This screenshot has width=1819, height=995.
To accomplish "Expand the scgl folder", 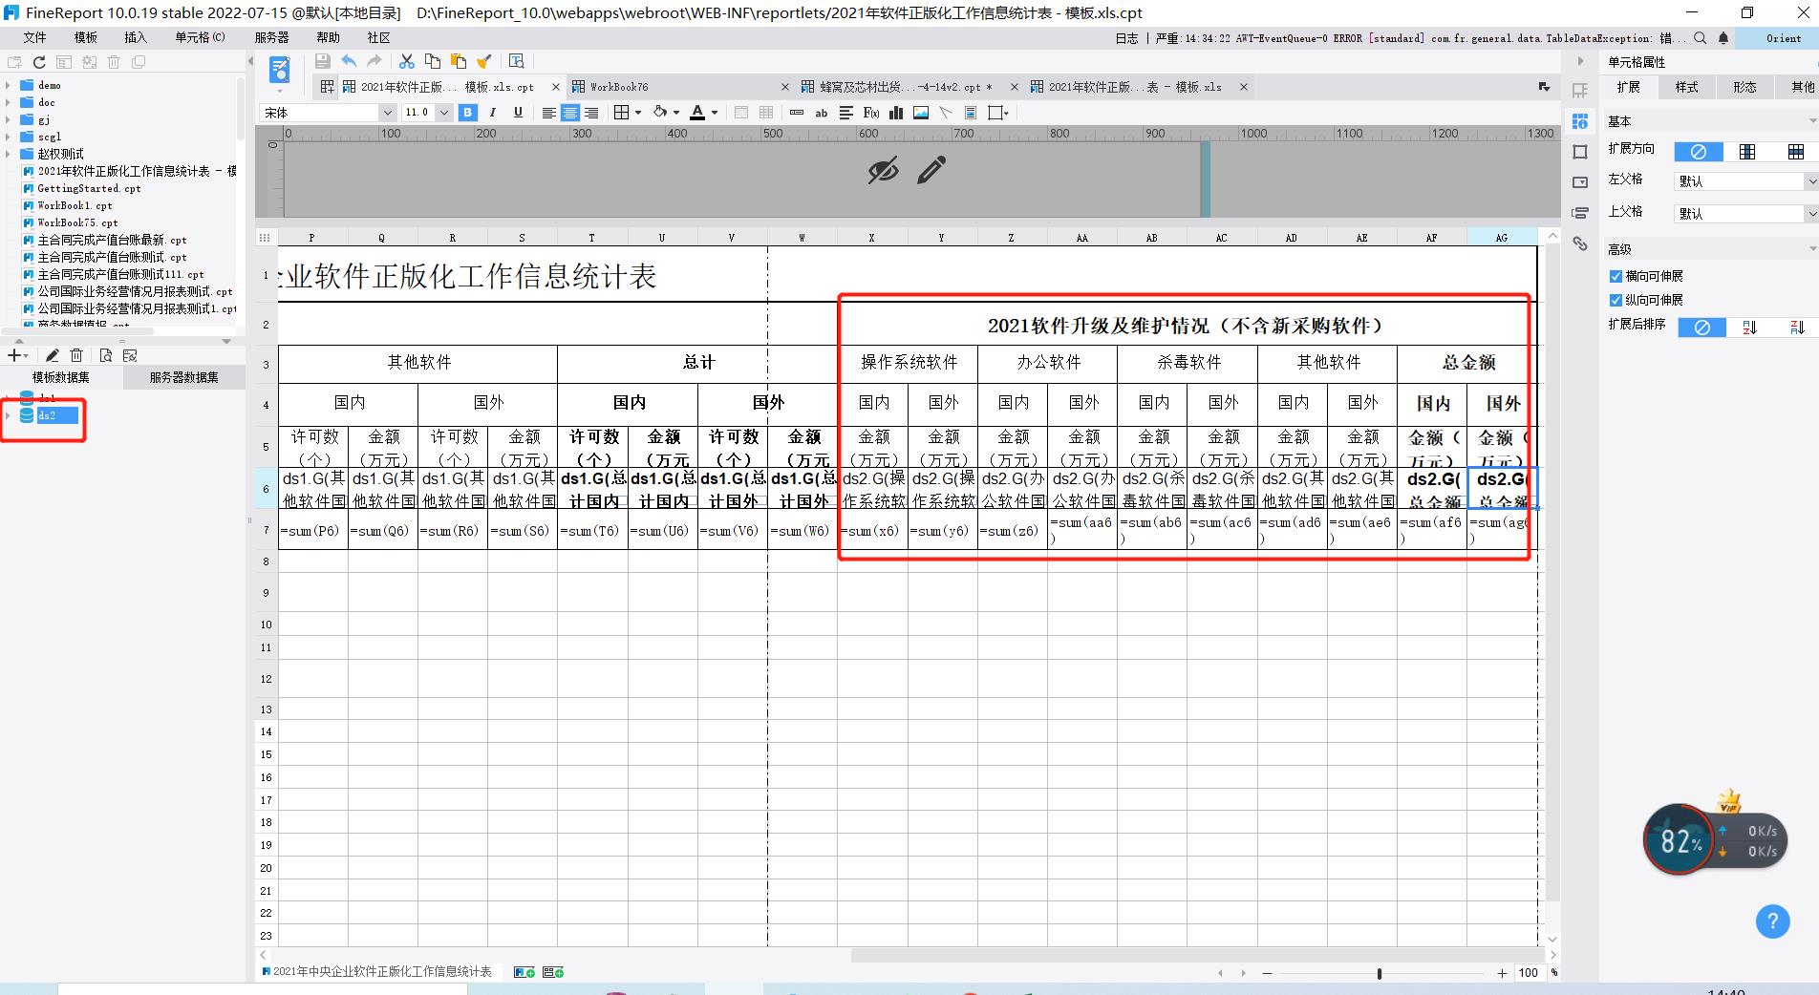I will coord(9,137).
